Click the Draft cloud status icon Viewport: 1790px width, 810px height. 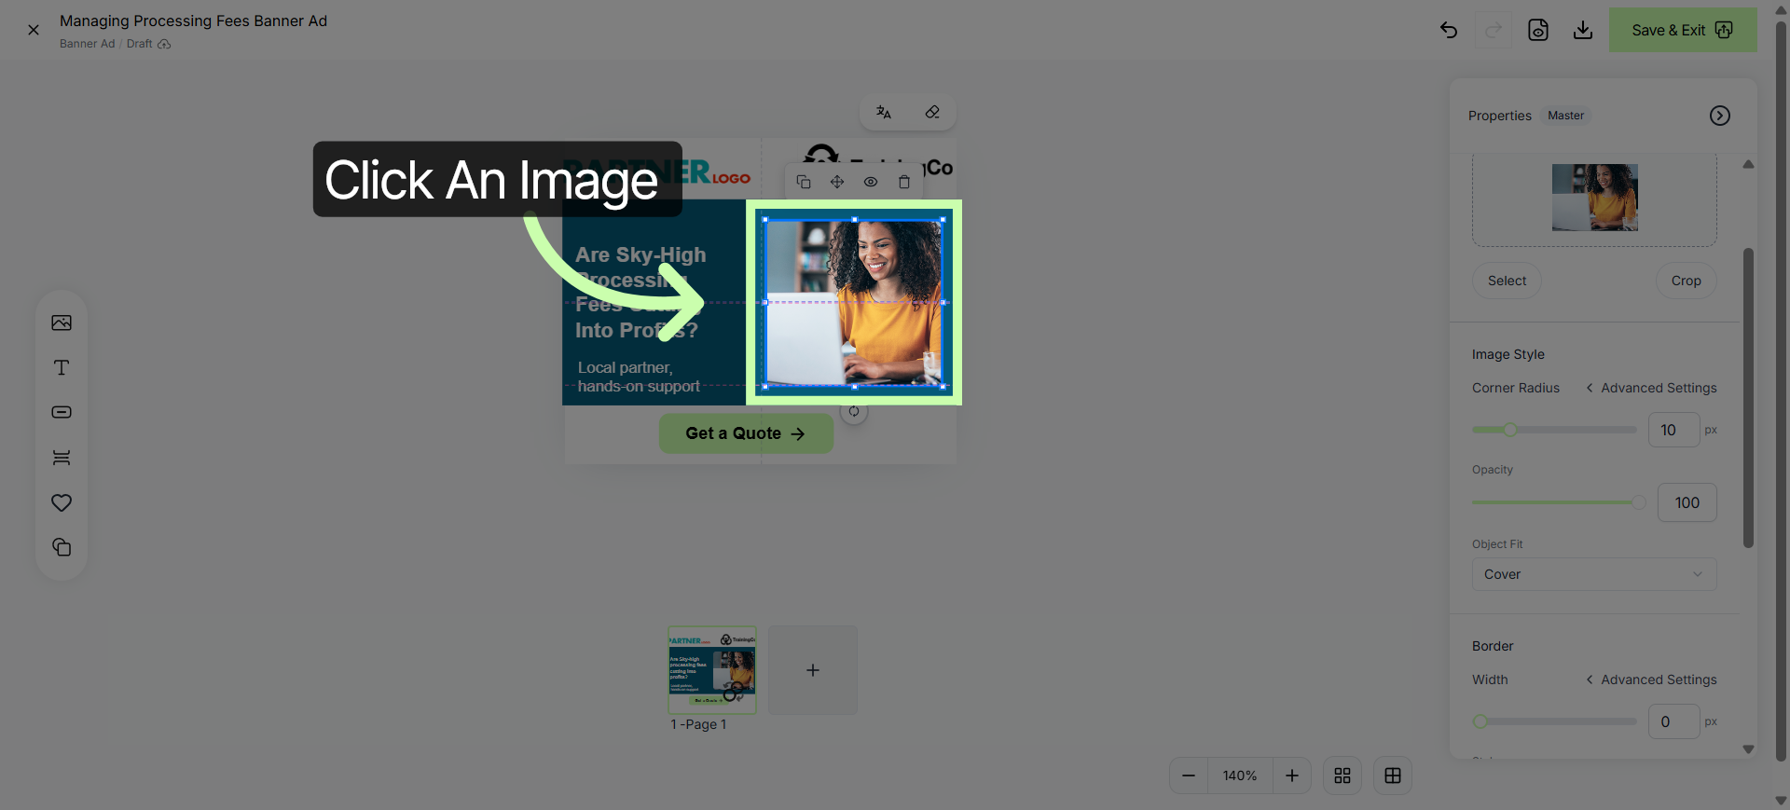(164, 44)
